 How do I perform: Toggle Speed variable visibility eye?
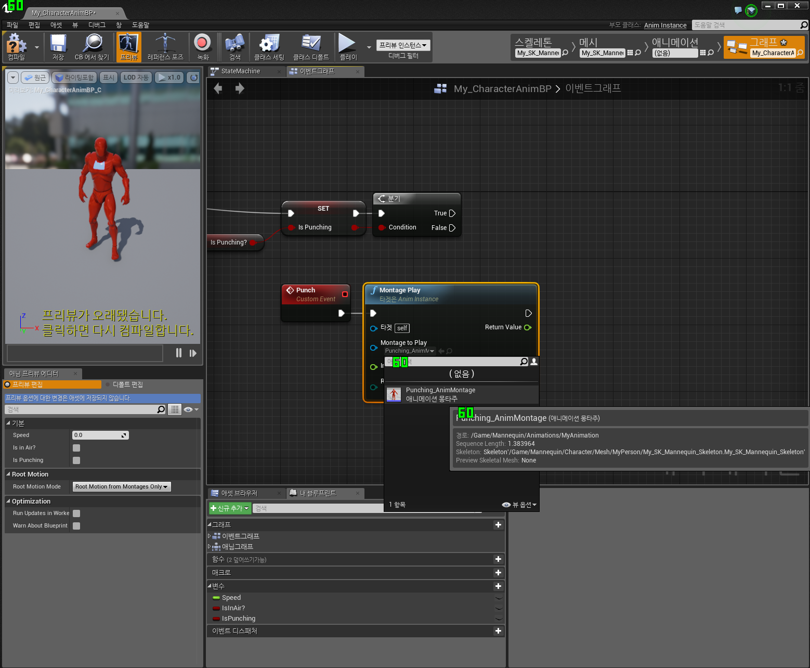[499, 598]
